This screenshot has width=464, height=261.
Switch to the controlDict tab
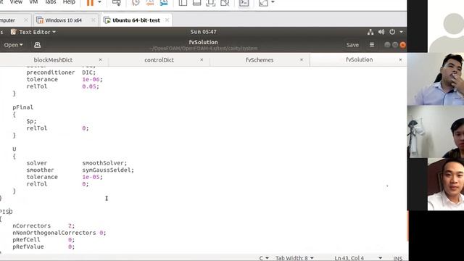159,59
